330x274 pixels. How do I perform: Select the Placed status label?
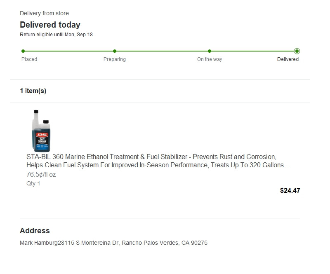coord(29,59)
